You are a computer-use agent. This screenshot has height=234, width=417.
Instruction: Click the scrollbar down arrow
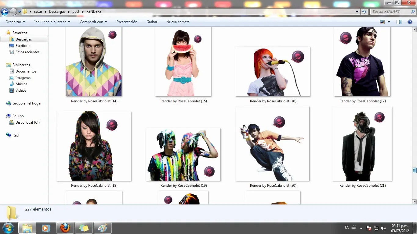pos(414,202)
